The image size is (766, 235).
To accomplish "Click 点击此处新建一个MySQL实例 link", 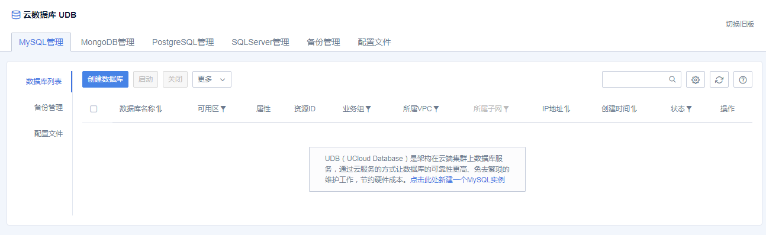I will pos(458,179).
